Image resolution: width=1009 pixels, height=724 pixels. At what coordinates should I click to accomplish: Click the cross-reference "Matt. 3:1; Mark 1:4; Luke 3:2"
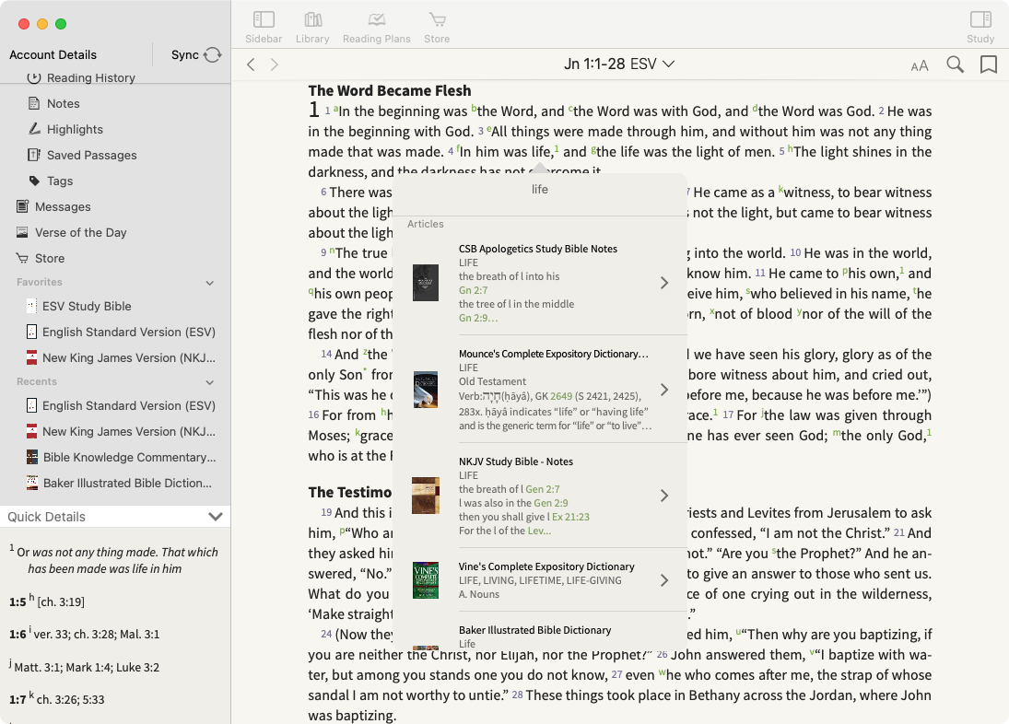87,668
